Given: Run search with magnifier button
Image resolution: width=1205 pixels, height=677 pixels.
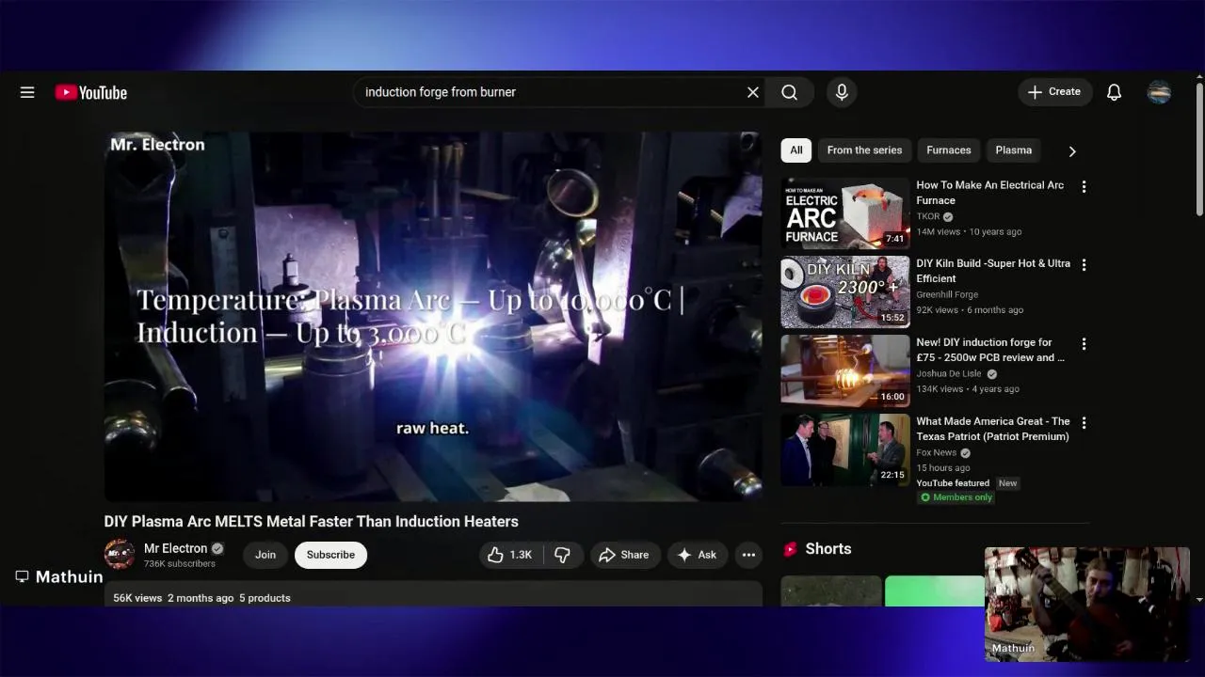Looking at the screenshot, I should (x=789, y=92).
